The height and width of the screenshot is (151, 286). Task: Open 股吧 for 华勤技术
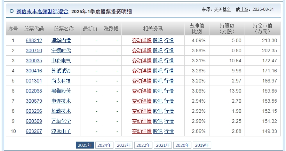coord(158,111)
